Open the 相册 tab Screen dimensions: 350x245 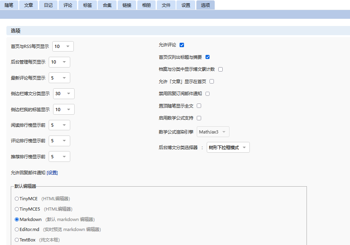tap(146, 5)
